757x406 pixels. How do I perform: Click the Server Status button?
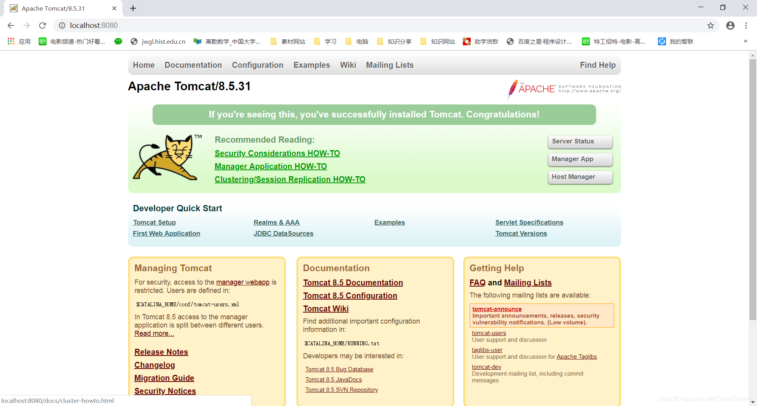click(x=580, y=142)
